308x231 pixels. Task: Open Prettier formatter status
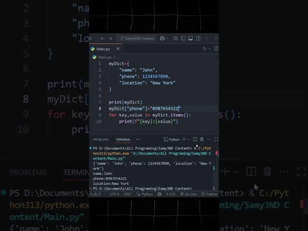point(209,194)
